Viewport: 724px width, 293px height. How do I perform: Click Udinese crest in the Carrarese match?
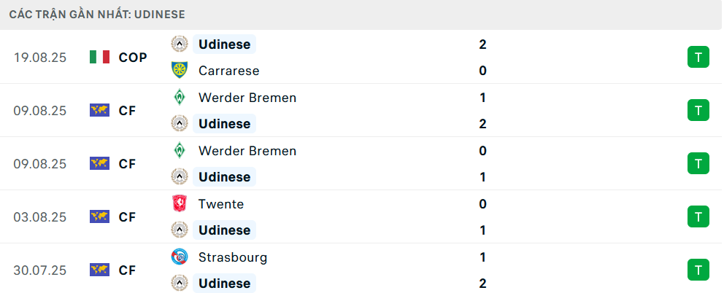coord(179,44)
